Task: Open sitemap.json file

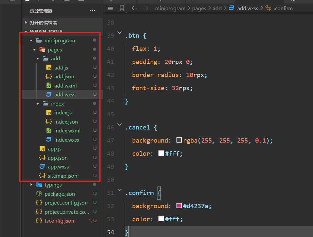Action: coord(62,176)
